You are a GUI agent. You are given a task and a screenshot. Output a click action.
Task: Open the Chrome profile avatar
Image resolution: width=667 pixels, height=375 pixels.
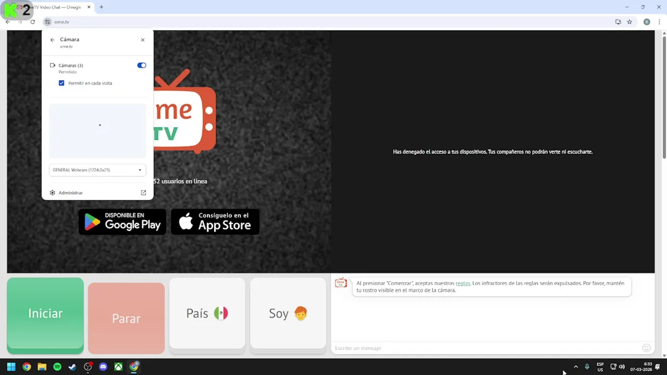coord(647,22)
